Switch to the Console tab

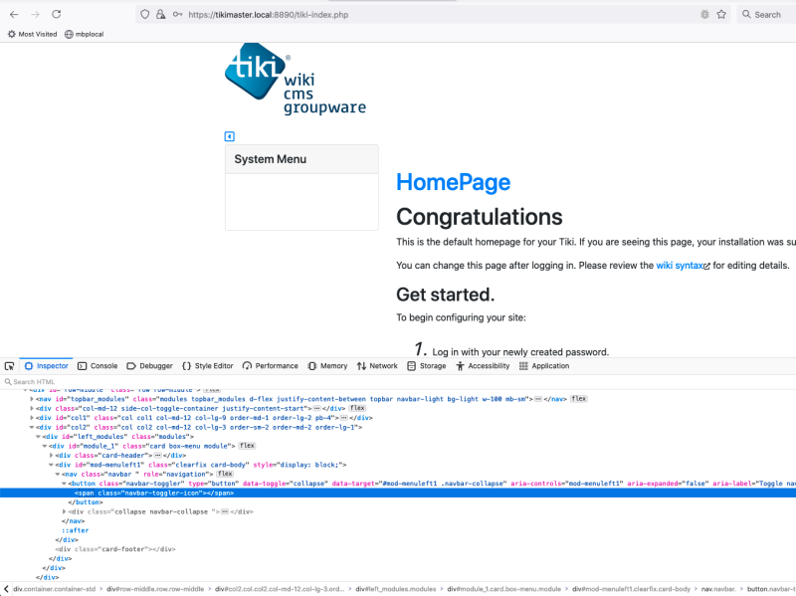click(x=98, y=366)
